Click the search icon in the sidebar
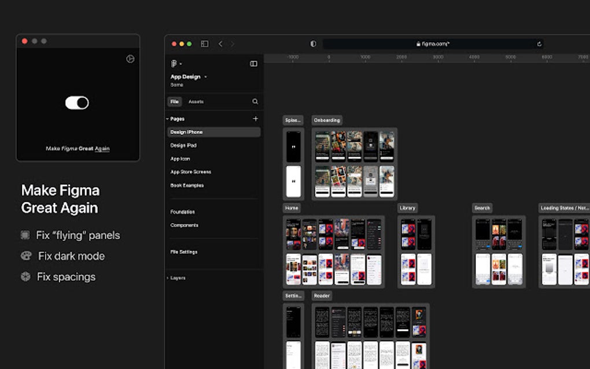 255,101
